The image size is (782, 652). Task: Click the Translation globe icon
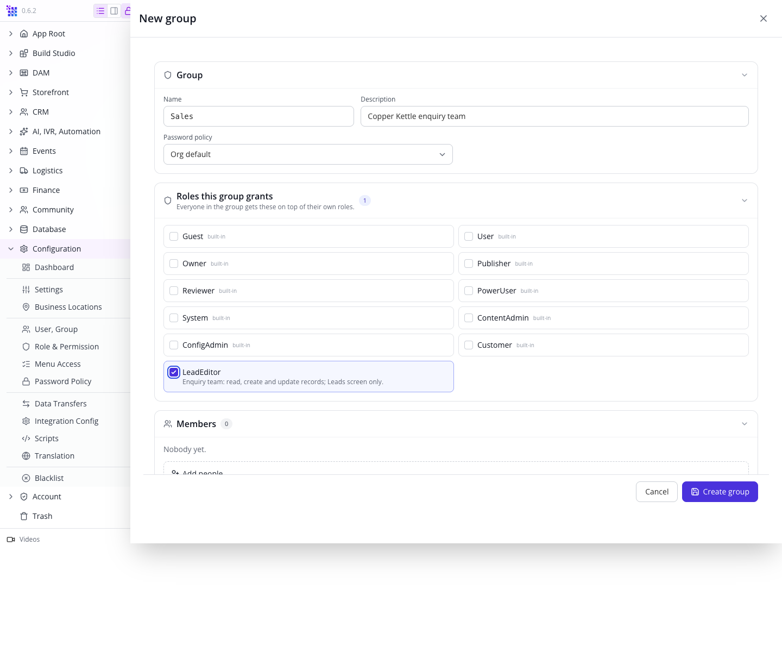click(26, 456)
